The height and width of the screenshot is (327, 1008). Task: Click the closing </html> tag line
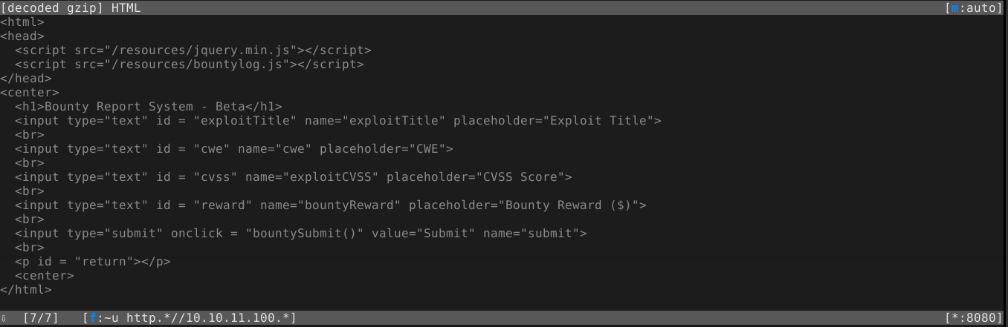point(26,290)
